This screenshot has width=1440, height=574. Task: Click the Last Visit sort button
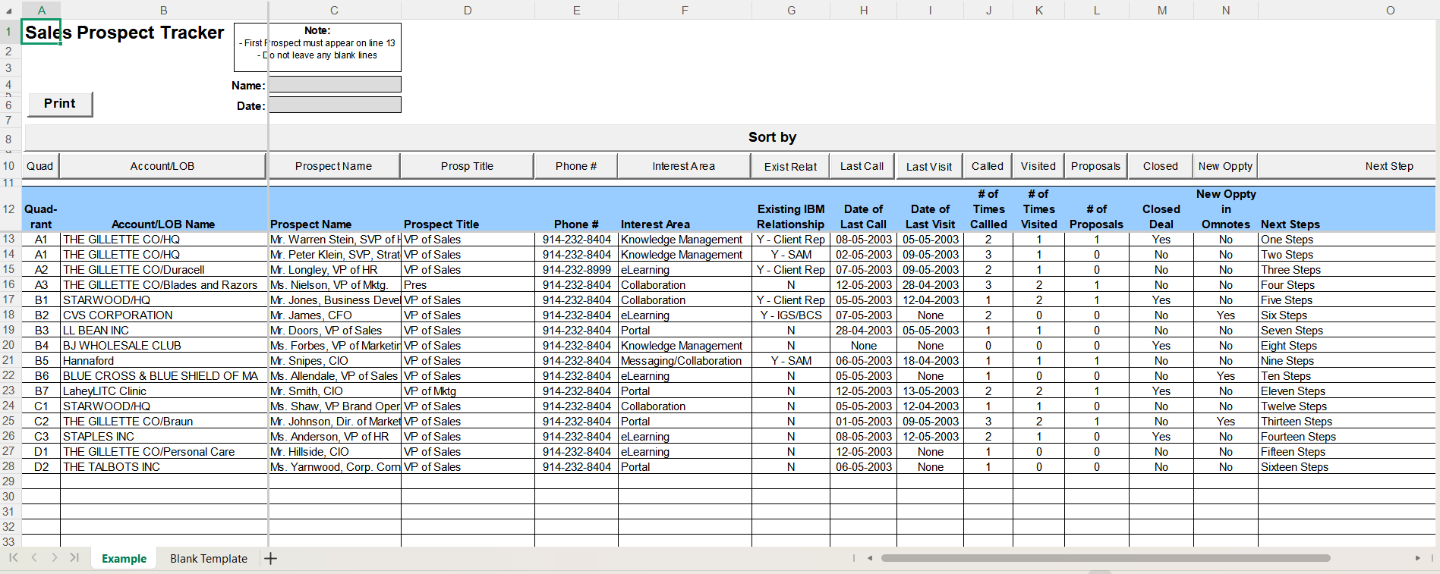[929, 166]
